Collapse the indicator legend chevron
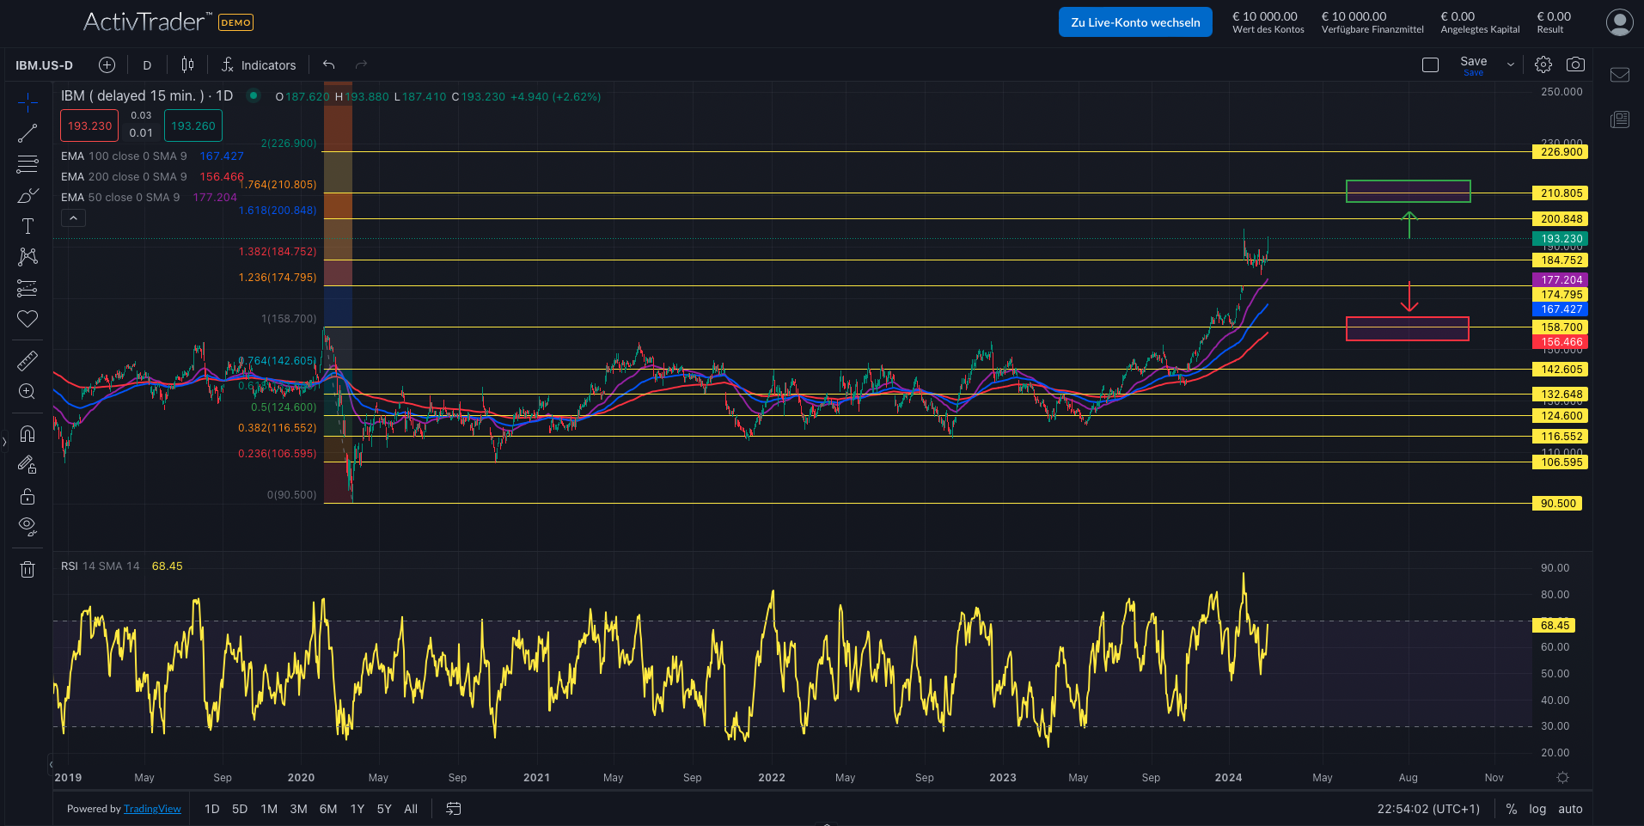This screenshot has height=826, width=1644. pos(74,218)
